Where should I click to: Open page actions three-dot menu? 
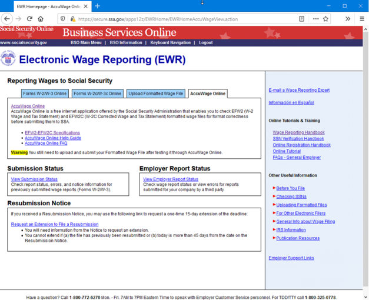315,19
